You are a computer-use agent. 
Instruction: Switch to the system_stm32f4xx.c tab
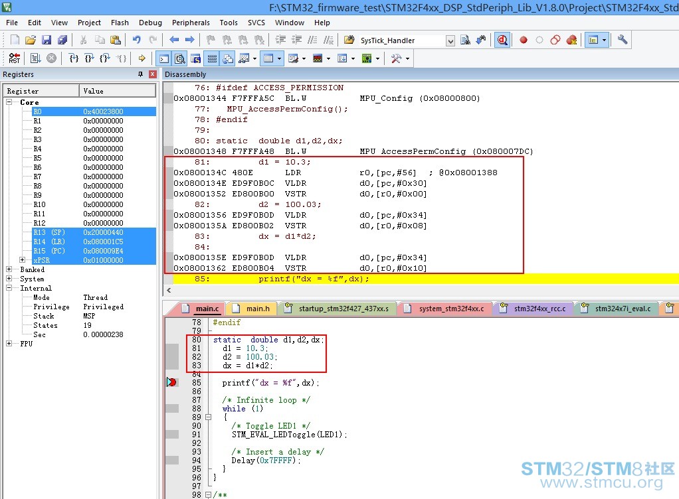click(445, 309)
